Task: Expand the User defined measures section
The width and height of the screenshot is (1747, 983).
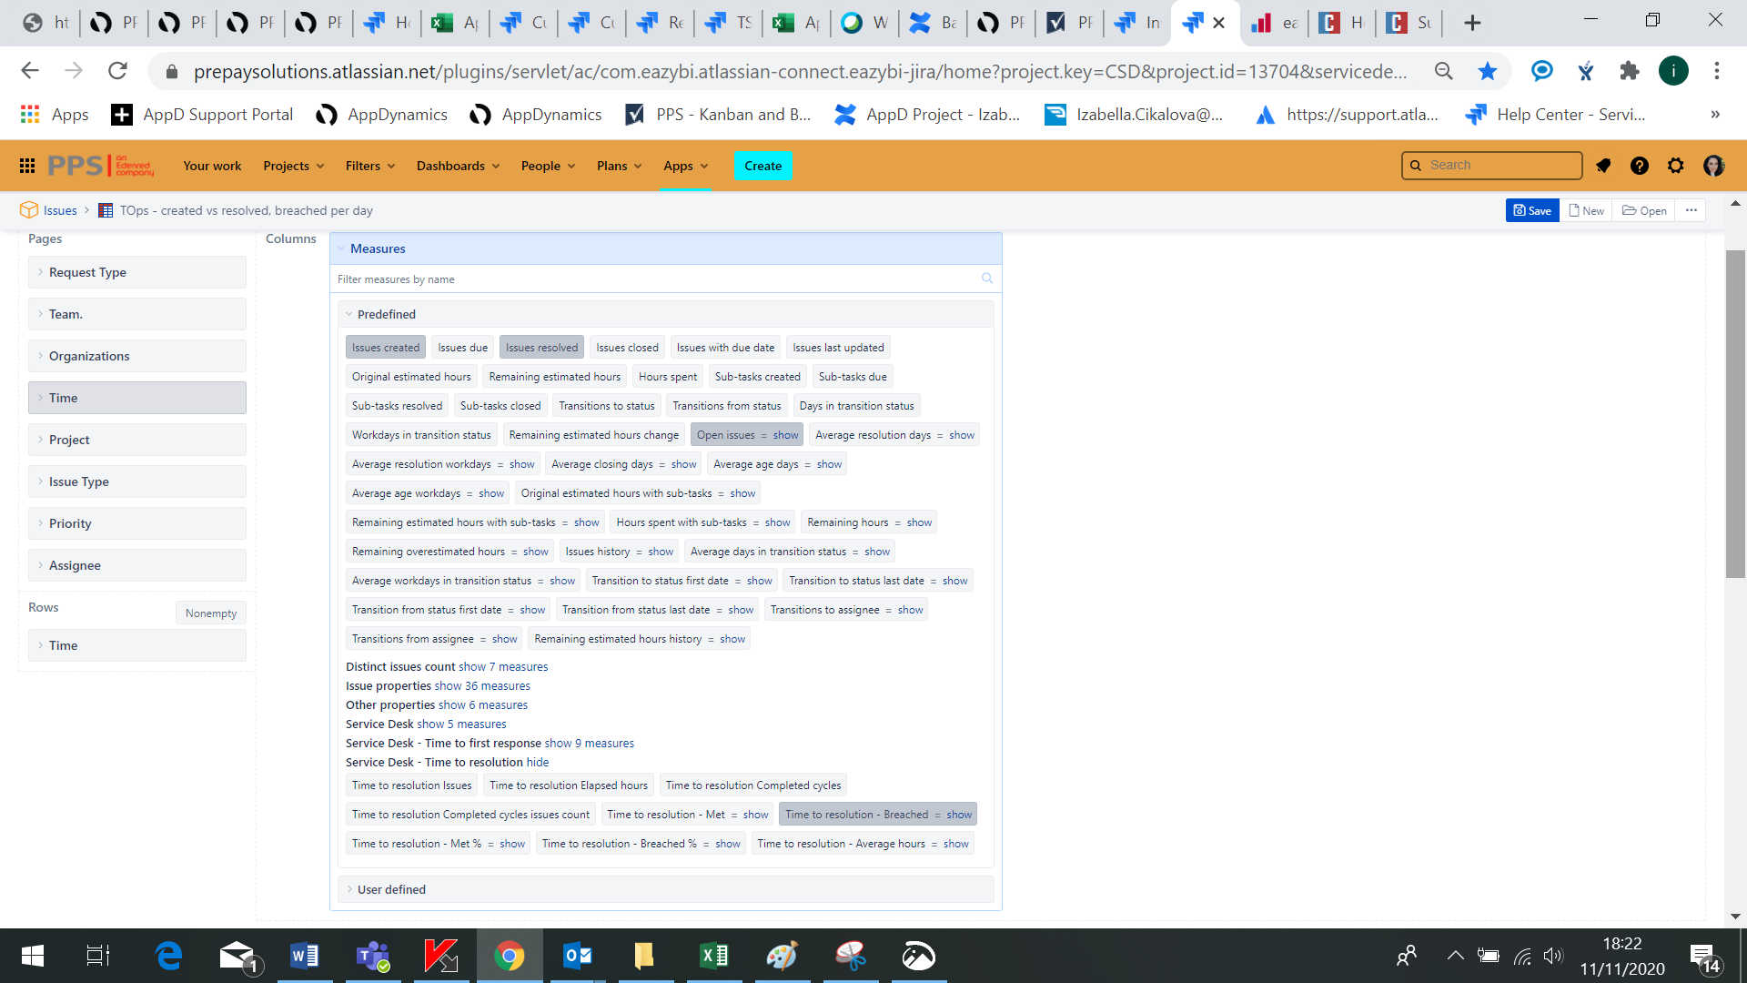Action: tap(391, 889)
